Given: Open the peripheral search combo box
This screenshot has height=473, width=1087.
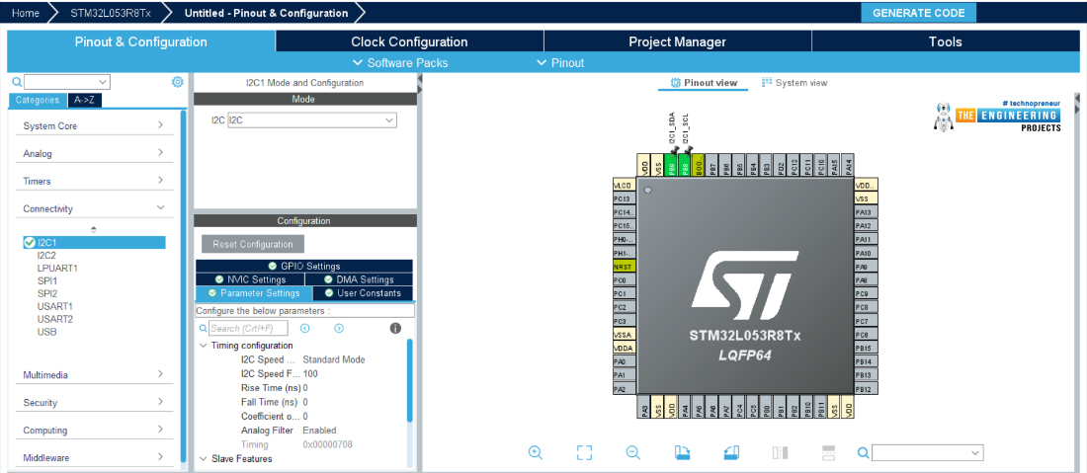Looking at the screenshot, I should pyautogui.click(x=67, y=82).
